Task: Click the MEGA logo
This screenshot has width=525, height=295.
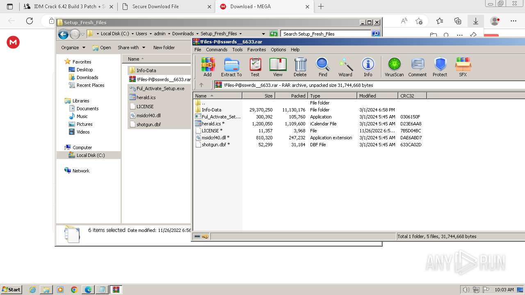Action: 13,42
